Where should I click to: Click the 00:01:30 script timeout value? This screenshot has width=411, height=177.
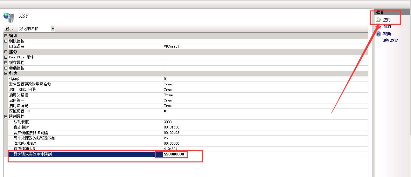[x=171, y=128]
